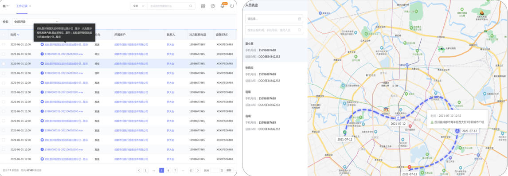Screen dimensions: 508x176
Task: Click the page number jump input field
Action: (x=215, y=170)
